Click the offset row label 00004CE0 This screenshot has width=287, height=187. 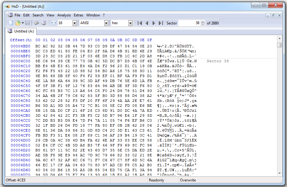click(20, 130)
